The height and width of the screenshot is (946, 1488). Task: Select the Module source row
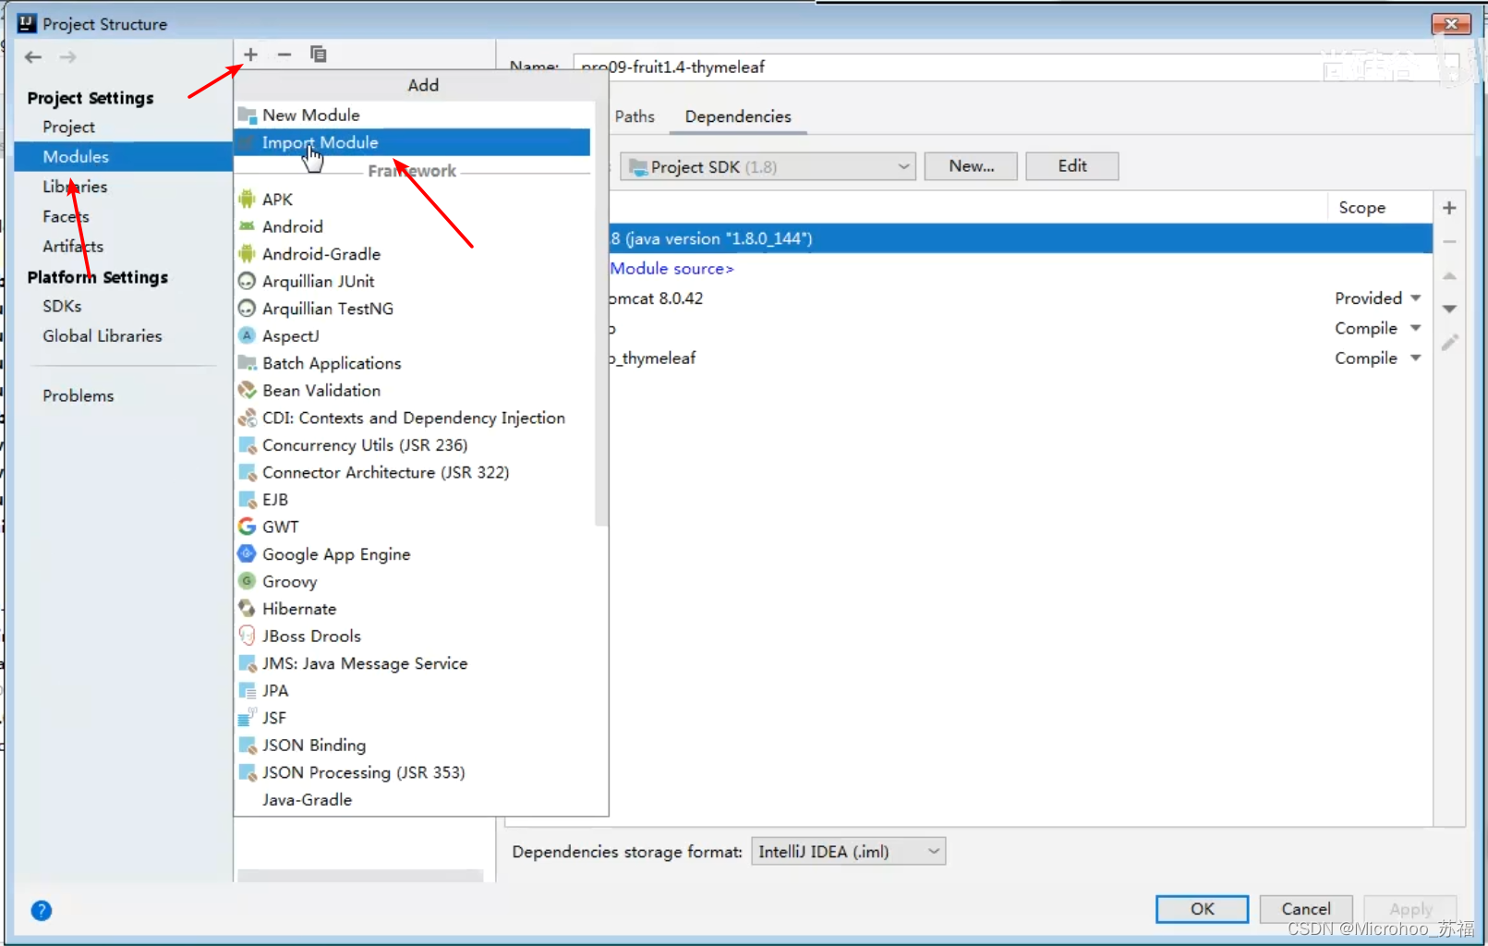[x=1020, y=269]
